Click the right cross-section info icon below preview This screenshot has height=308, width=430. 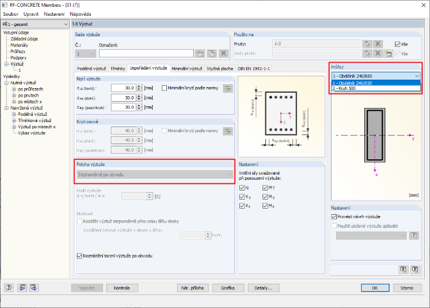click(415, 270)
